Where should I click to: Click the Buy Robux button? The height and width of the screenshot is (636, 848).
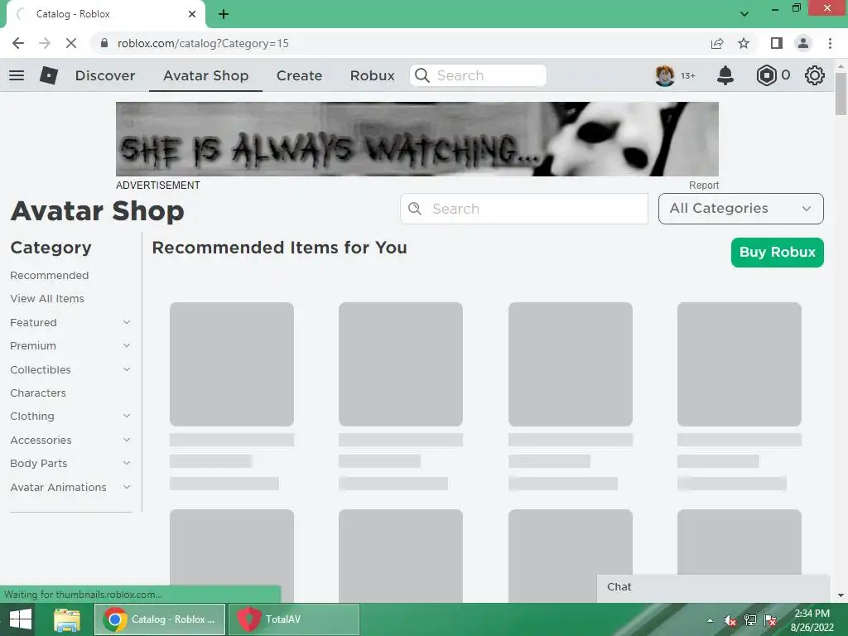click(777, 252)
